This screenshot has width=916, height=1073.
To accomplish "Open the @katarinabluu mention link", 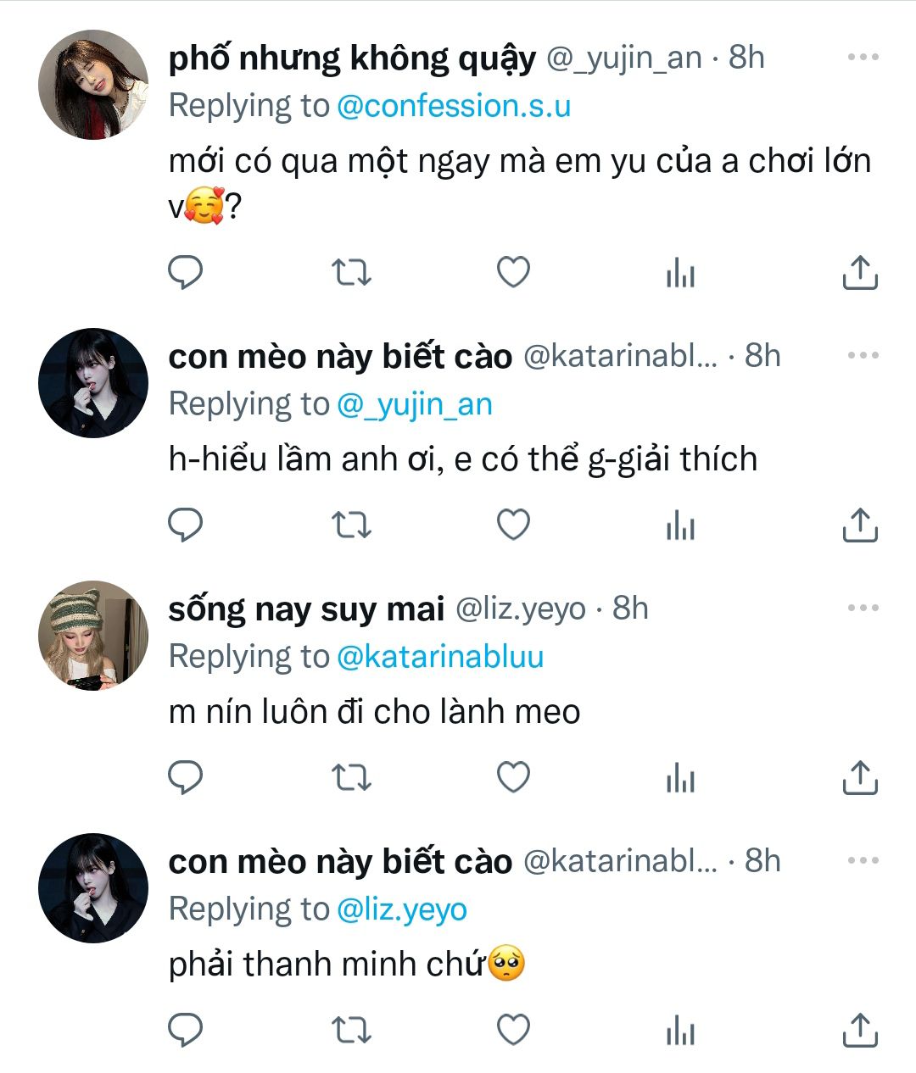I will pos(440,657).
